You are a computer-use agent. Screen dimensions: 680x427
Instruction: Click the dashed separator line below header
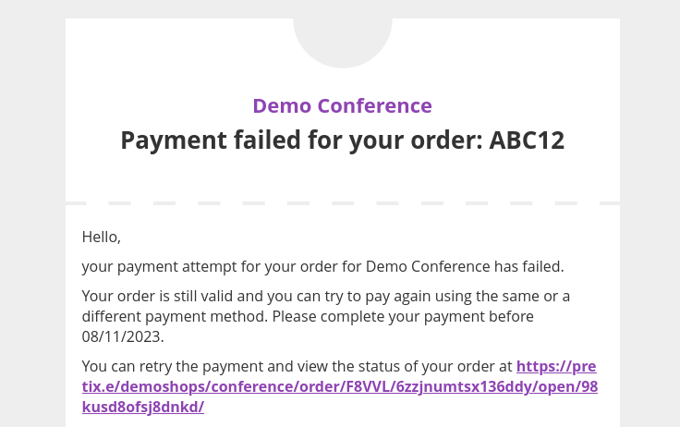click(342, 202)
